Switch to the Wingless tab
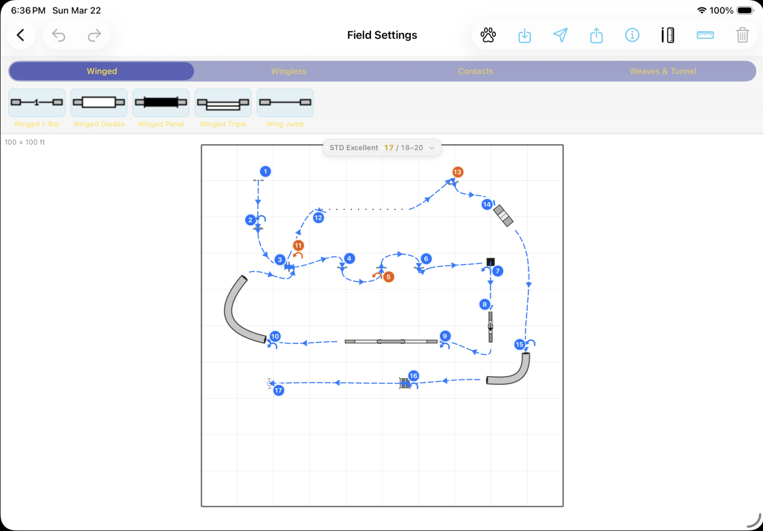 click(289, 71)
